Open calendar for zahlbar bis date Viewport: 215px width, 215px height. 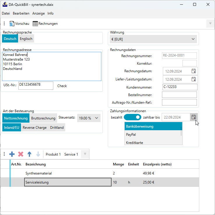[194, 117]
